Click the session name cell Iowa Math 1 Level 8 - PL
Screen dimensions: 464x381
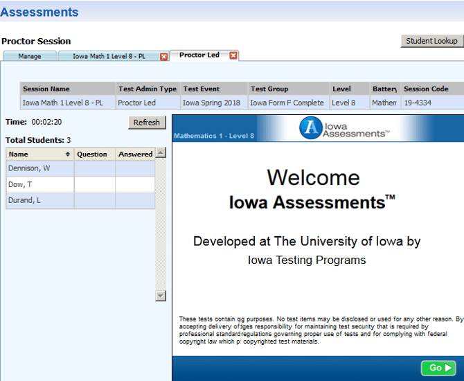[67, 103]
